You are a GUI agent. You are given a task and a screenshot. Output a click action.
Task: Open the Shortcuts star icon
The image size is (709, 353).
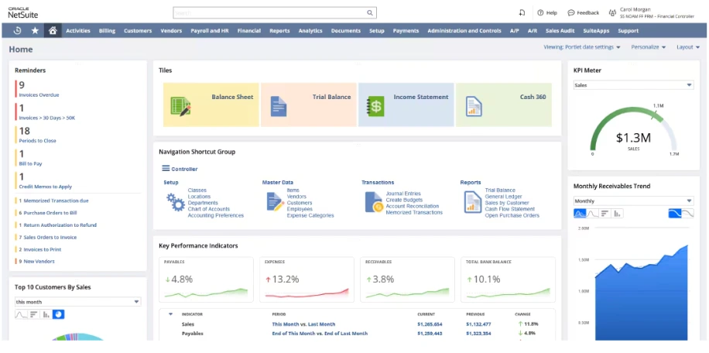[x=35, y=31]
